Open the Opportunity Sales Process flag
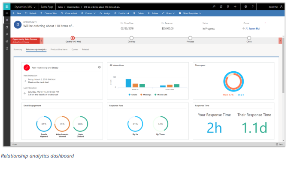Screen dimensions: 291x170 (x=25, y=41)
